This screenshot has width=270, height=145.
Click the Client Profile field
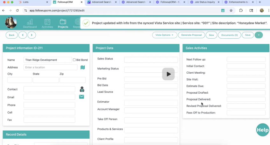point(151,140)
